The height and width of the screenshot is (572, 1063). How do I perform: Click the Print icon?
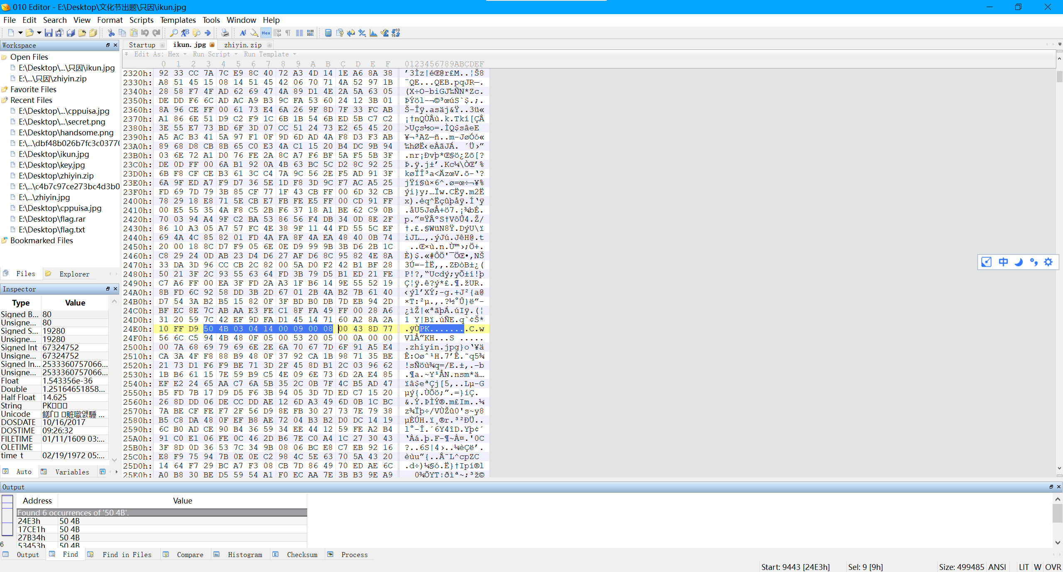click(225, 33)
